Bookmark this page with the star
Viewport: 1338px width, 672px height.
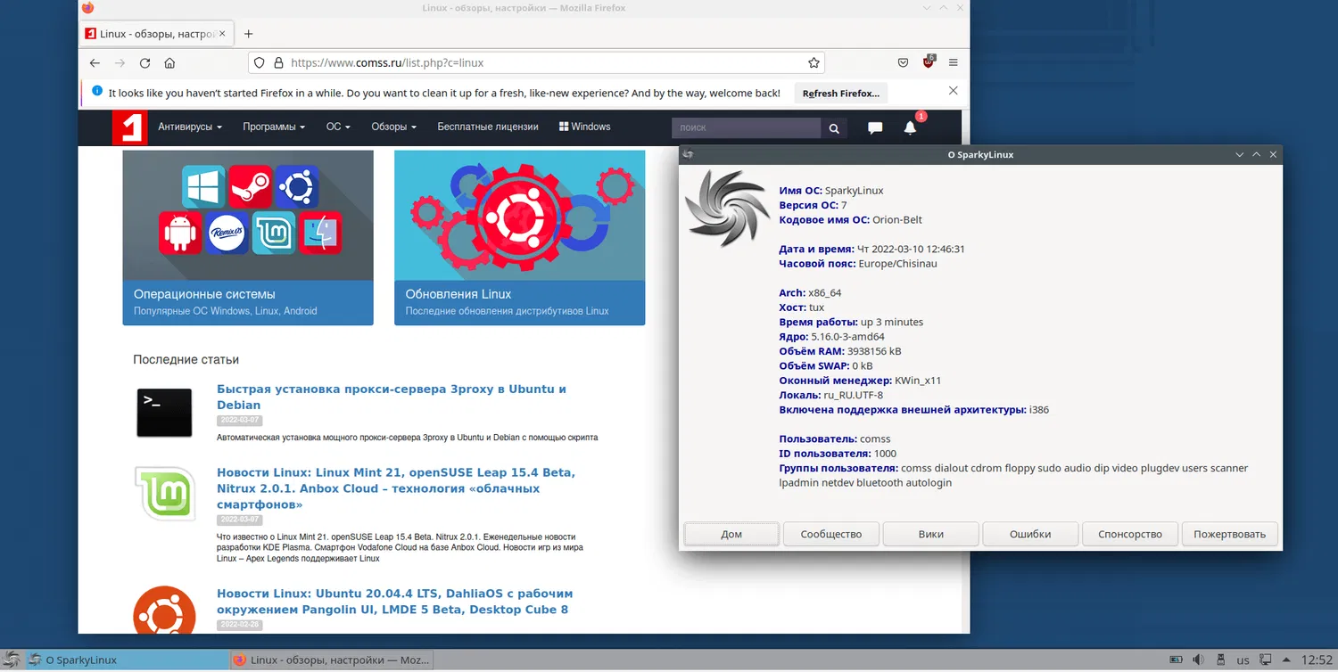pyautogui.click(x=814, y=63)
